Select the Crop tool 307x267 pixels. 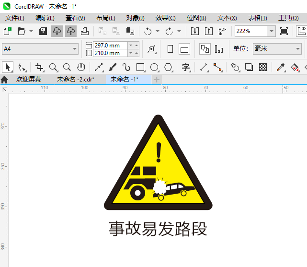[39, 68]
